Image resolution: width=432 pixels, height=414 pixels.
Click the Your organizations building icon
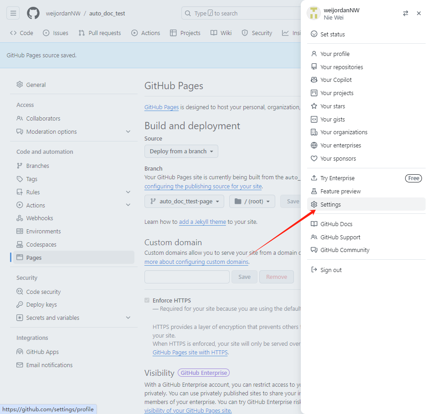(x=314, y=132)
